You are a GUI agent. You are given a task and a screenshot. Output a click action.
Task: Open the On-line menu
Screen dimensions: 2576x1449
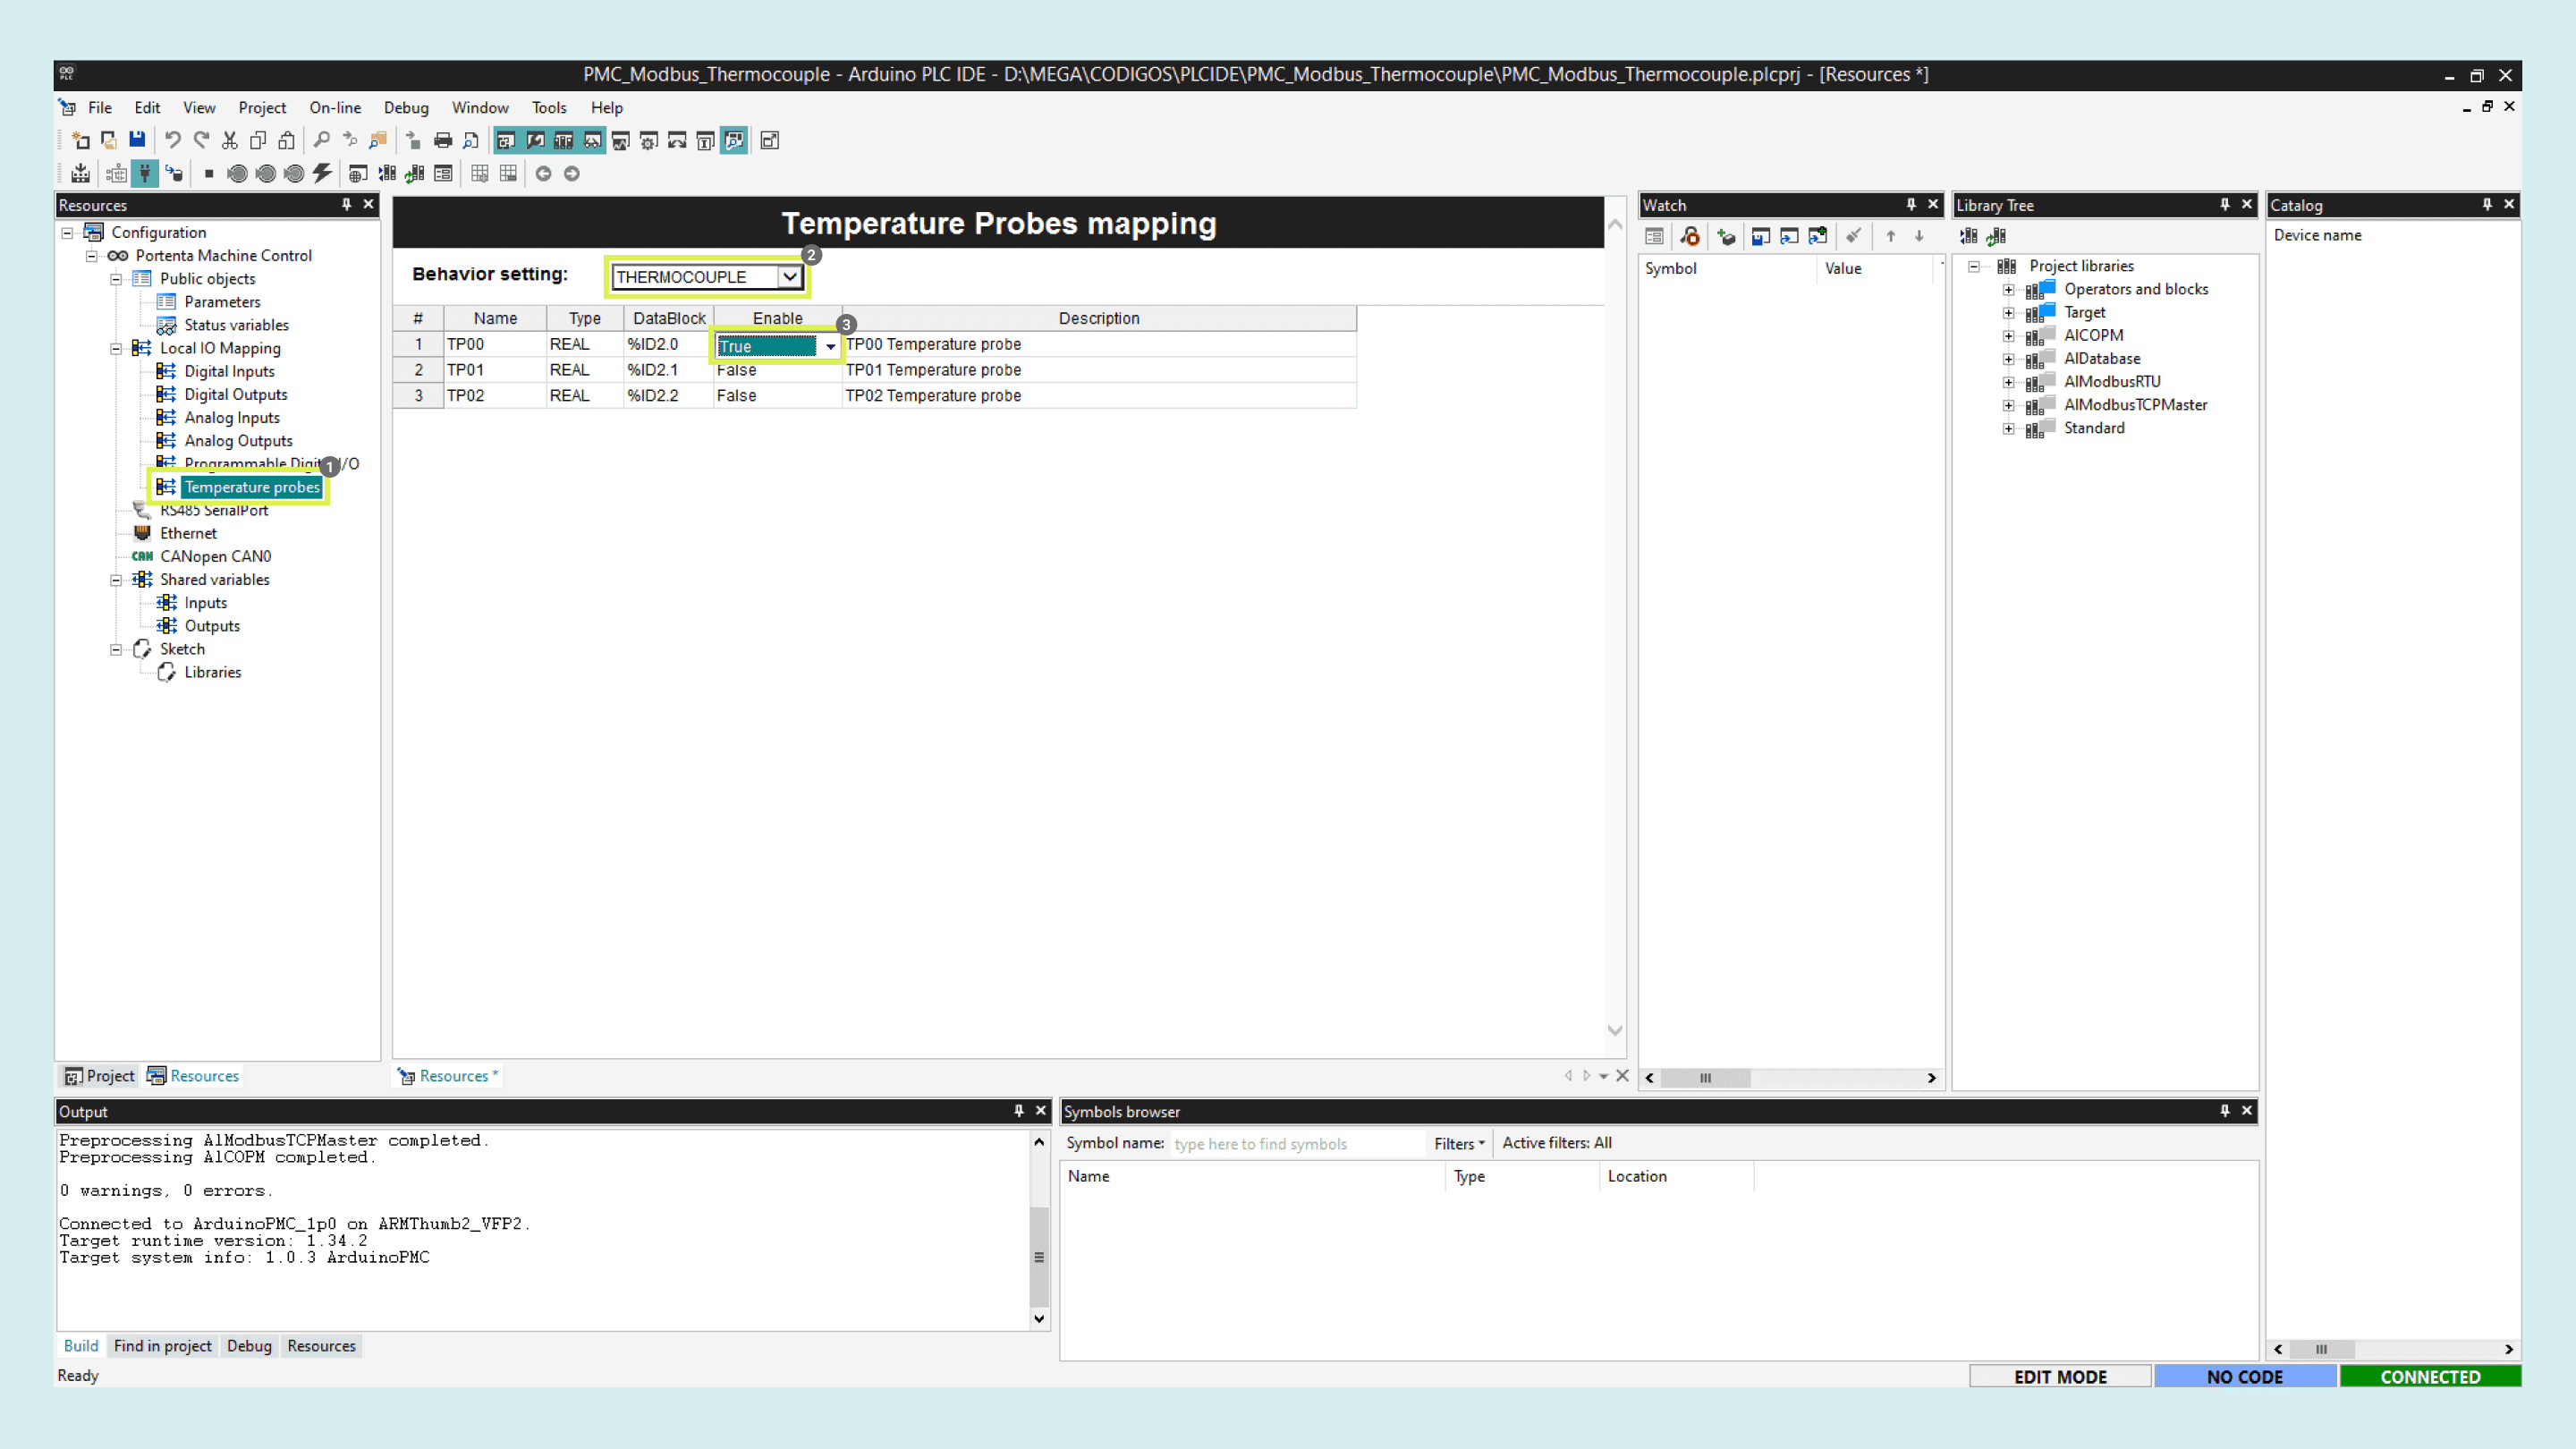(335, 108)
